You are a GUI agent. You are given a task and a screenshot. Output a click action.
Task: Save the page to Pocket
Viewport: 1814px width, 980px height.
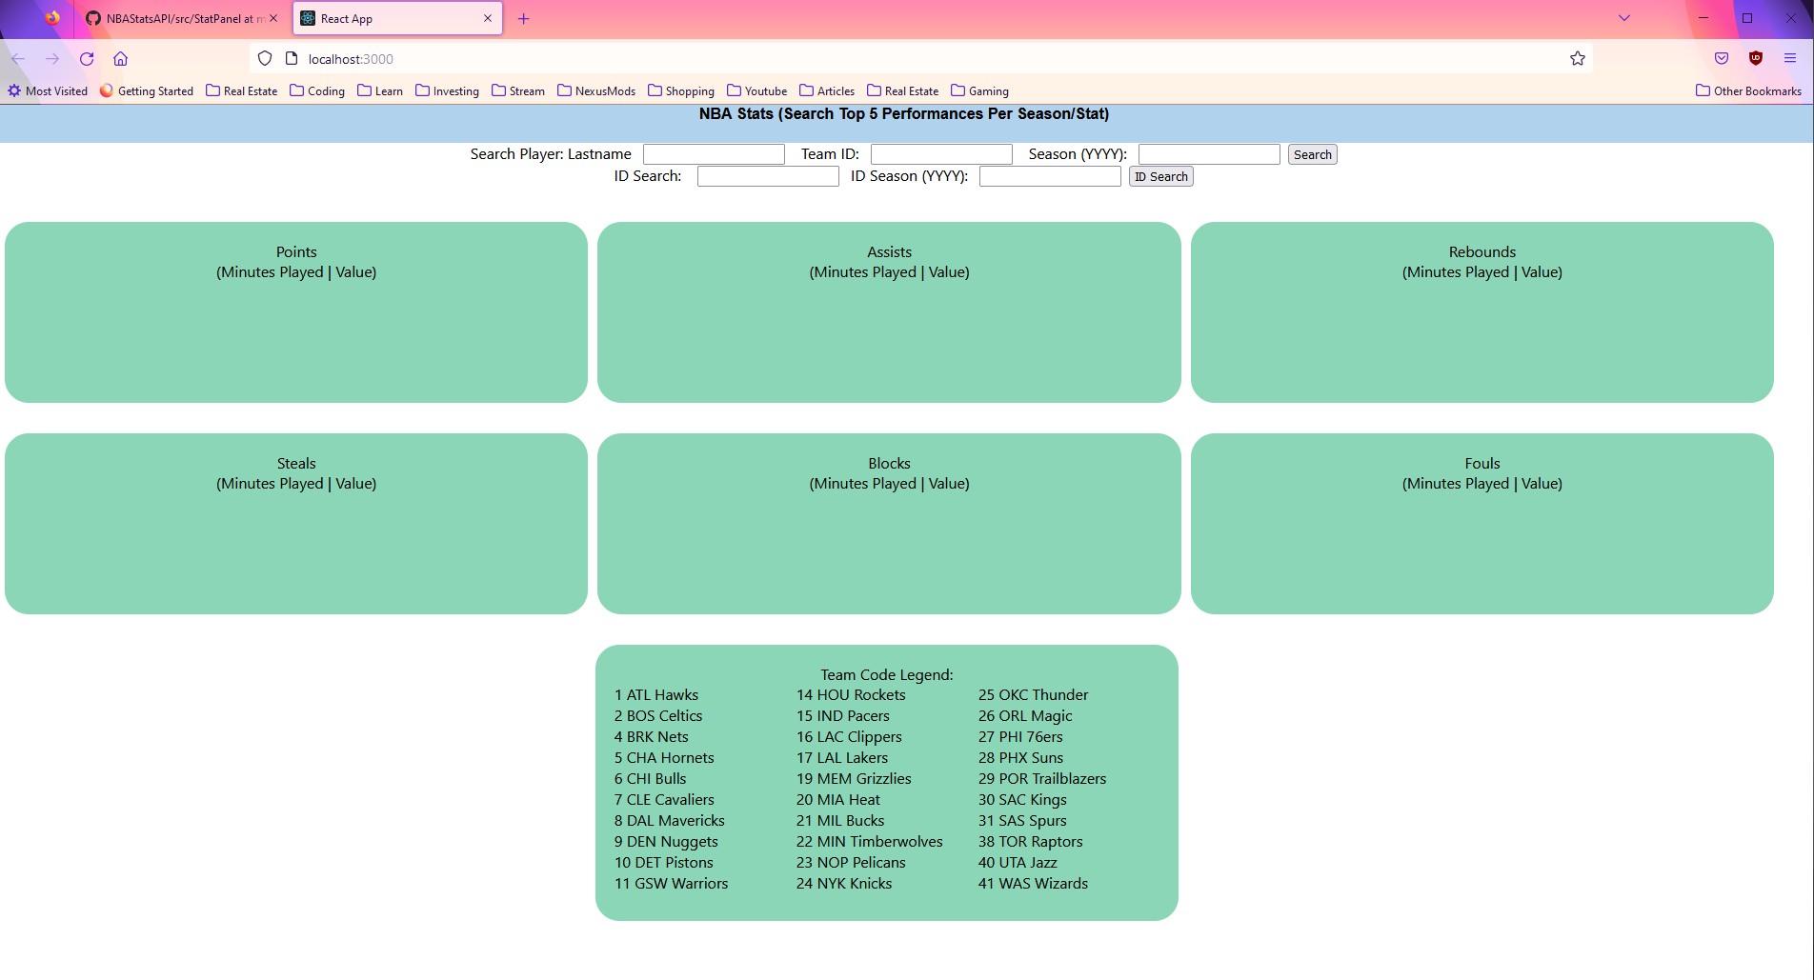tap(1721, 58)
